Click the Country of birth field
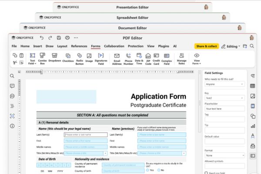 click(123, 171)
